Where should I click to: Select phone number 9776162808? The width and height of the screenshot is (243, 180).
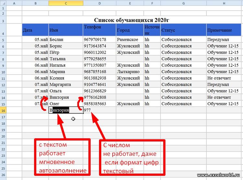(99, 97)
